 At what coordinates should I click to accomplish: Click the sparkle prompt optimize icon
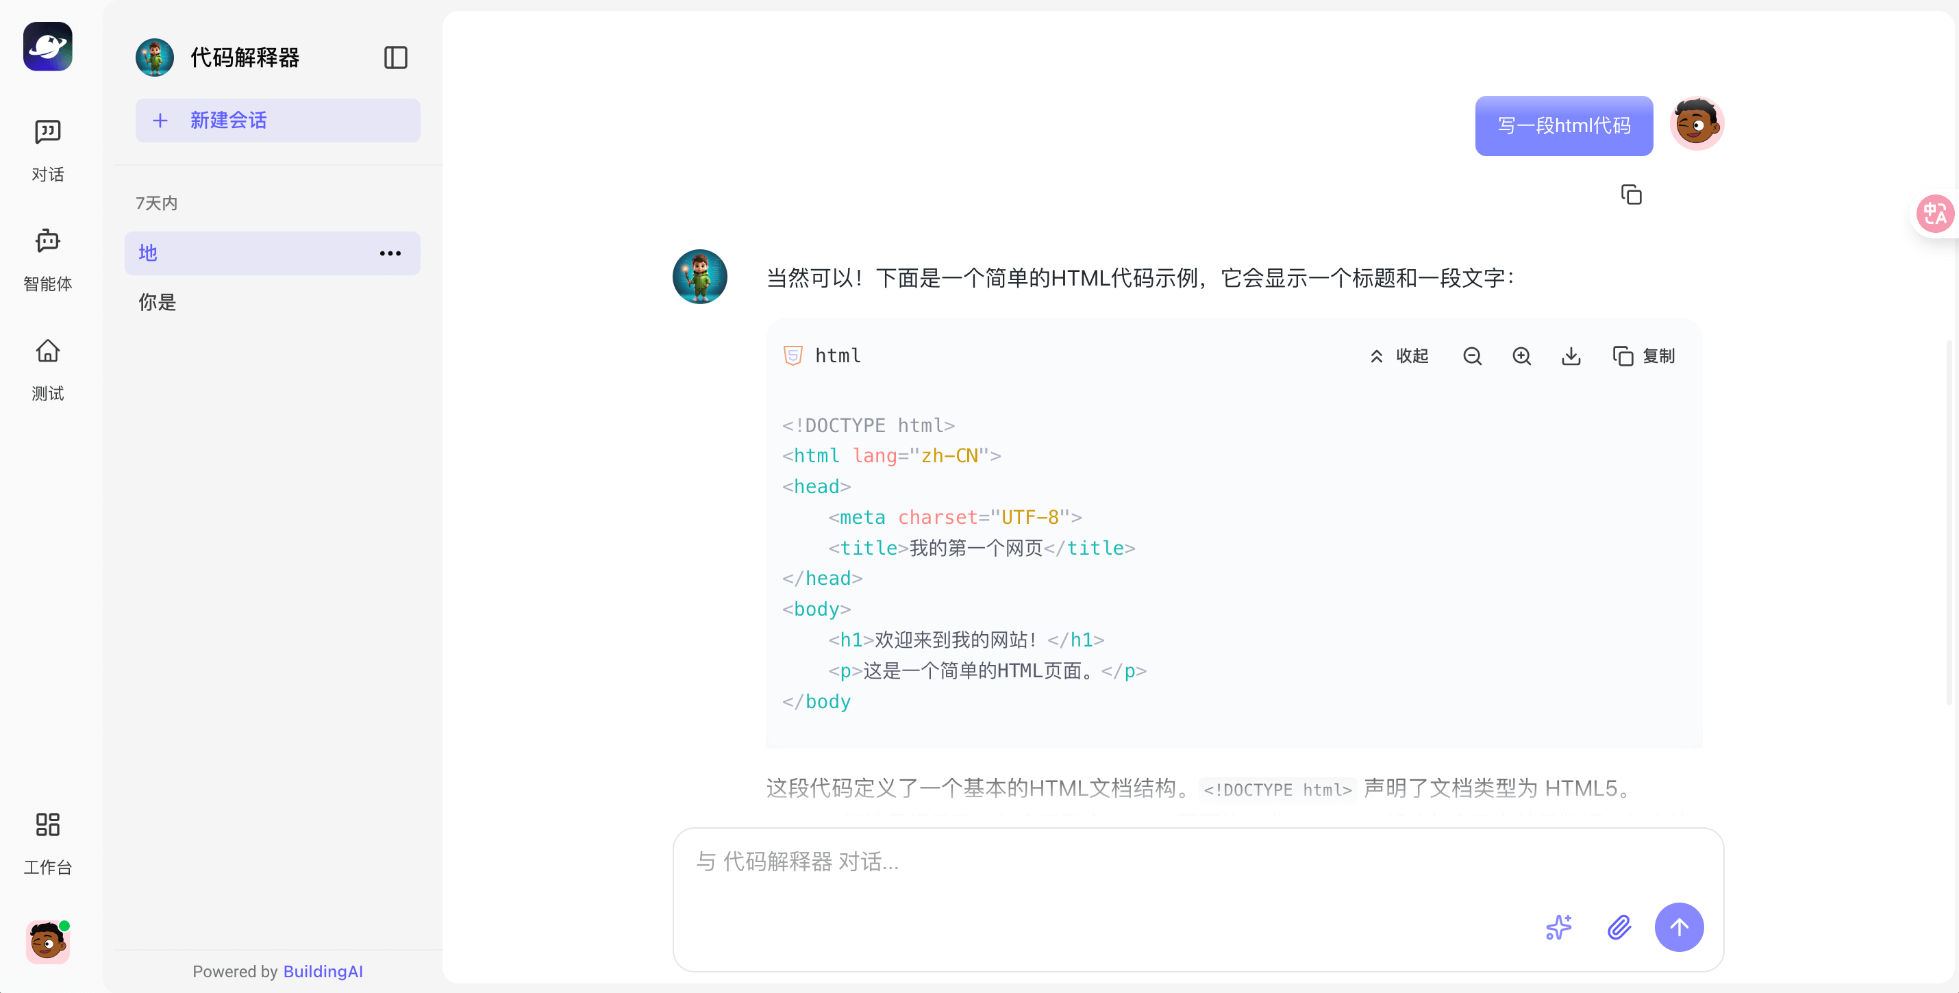coord(1558,927)
